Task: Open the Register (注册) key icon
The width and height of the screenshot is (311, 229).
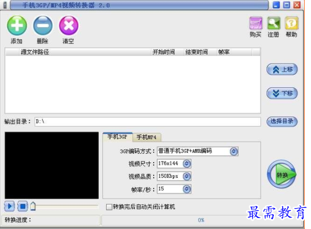Action: click(x=273, y=23)
